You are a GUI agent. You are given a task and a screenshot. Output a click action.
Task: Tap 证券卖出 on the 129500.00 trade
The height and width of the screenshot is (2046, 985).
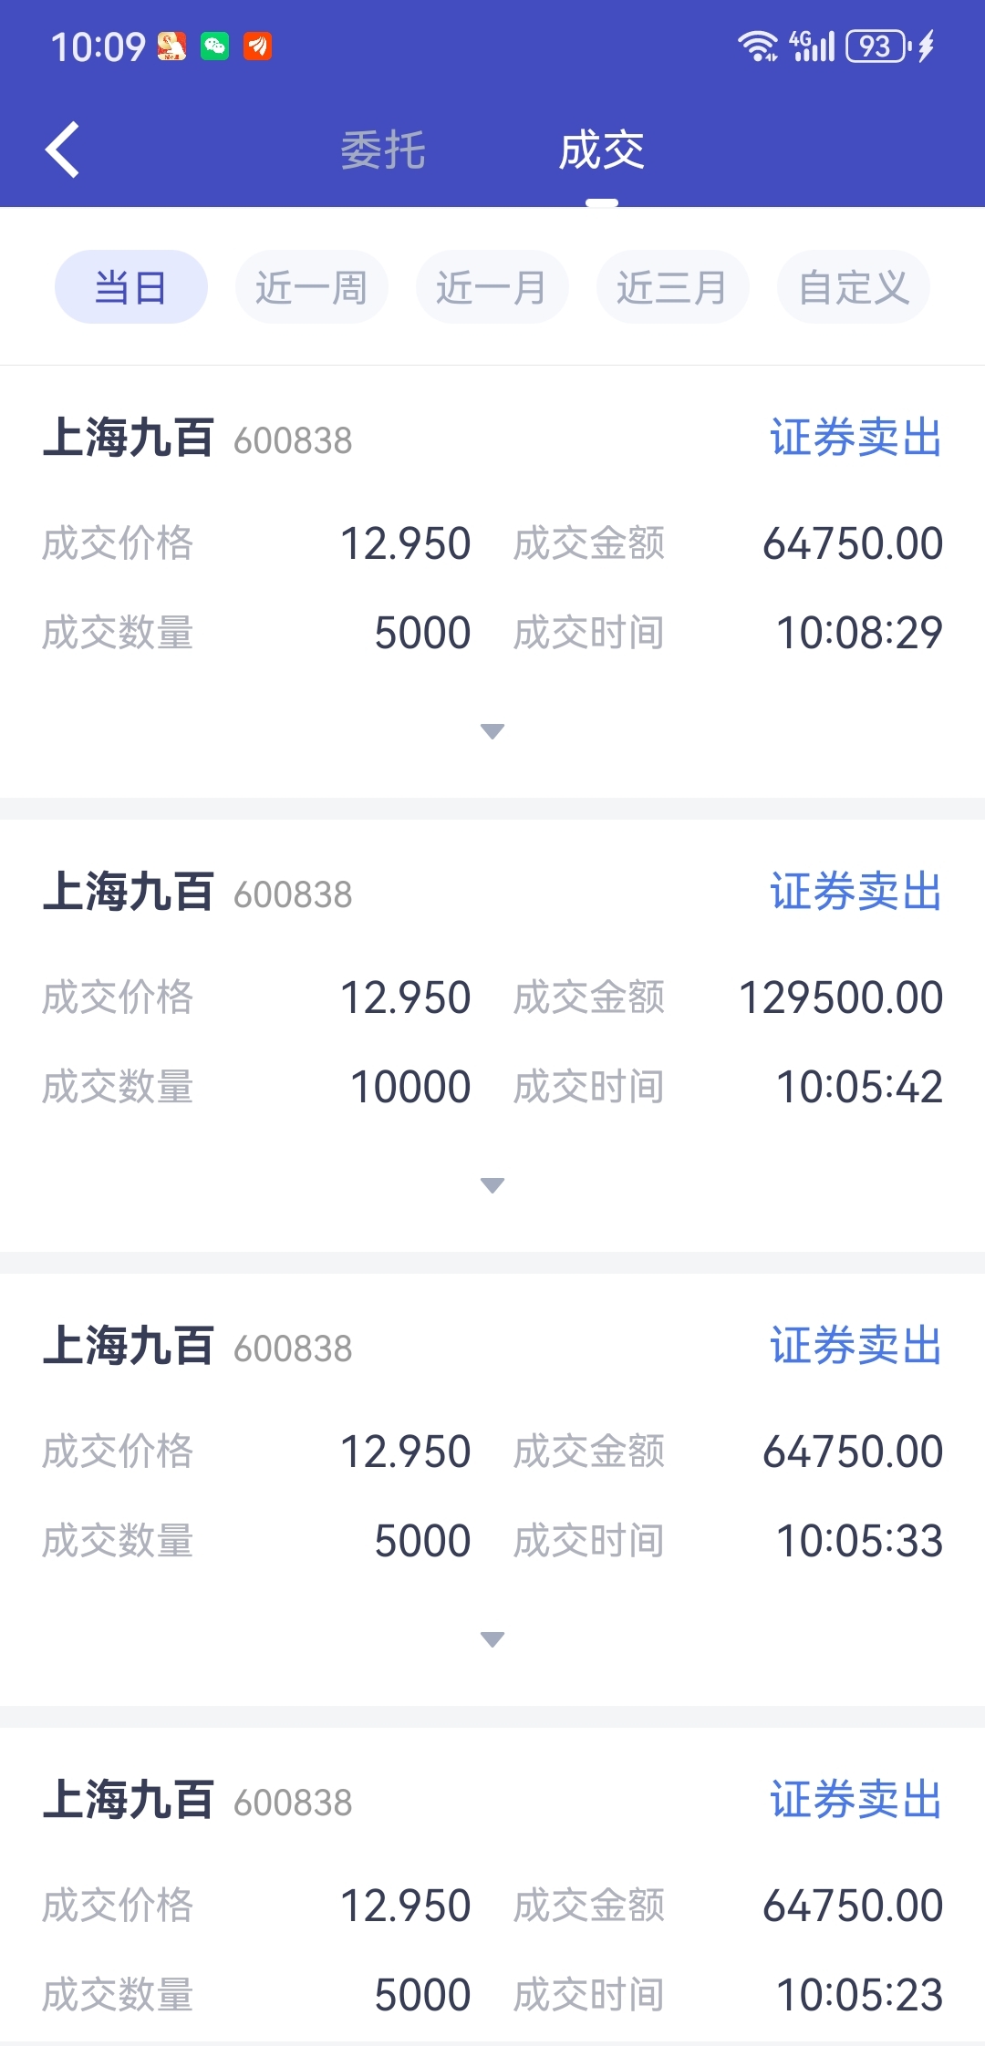pyautogui.click(x=855, y=891)
